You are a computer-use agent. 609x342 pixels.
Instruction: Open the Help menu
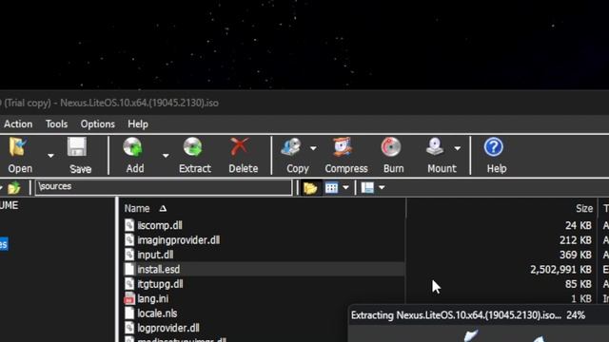pyautogui.click(x=138, y=124)
